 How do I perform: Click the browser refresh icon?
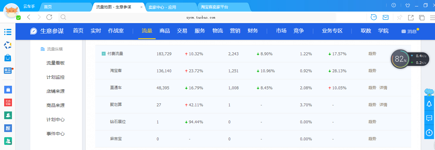tap(49, 17)
